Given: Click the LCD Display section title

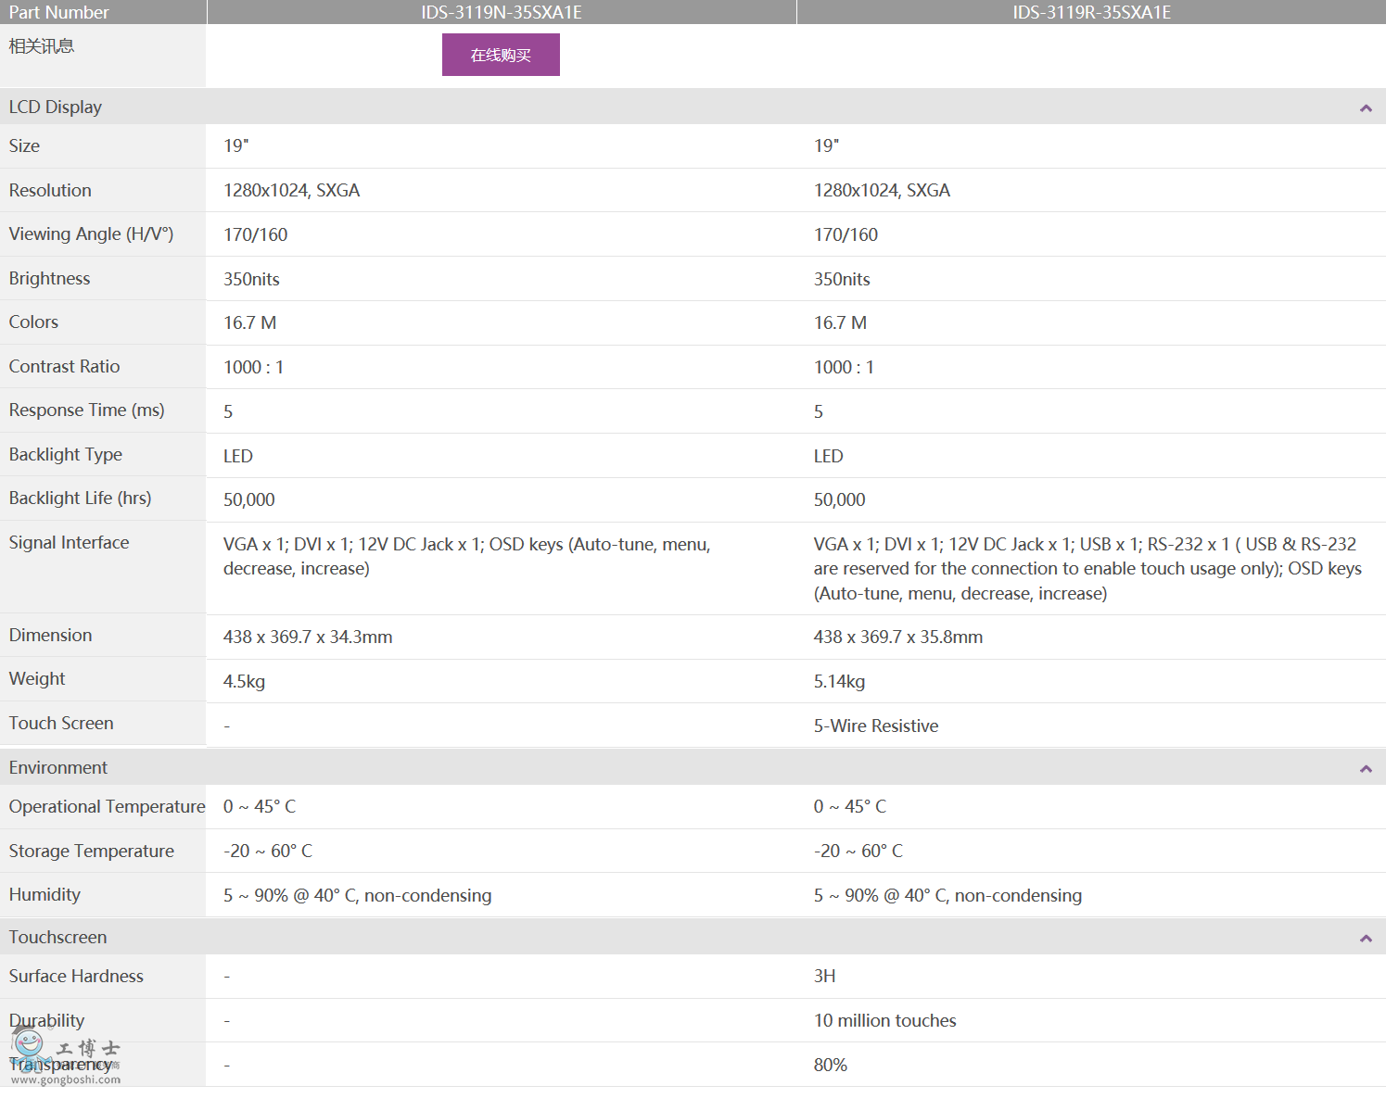Looking at the screenshot, I should [x=56, y=107].
